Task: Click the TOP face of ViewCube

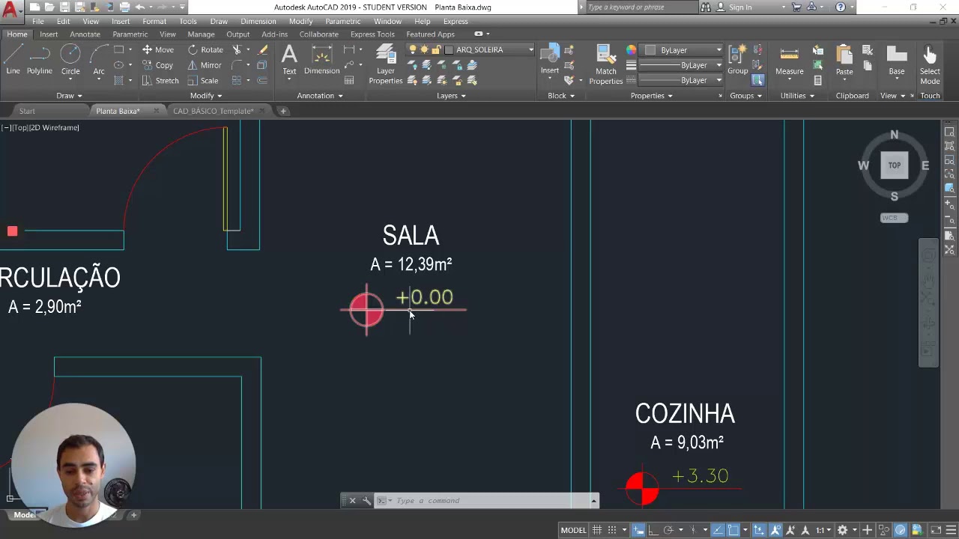Action: [895, 165]
